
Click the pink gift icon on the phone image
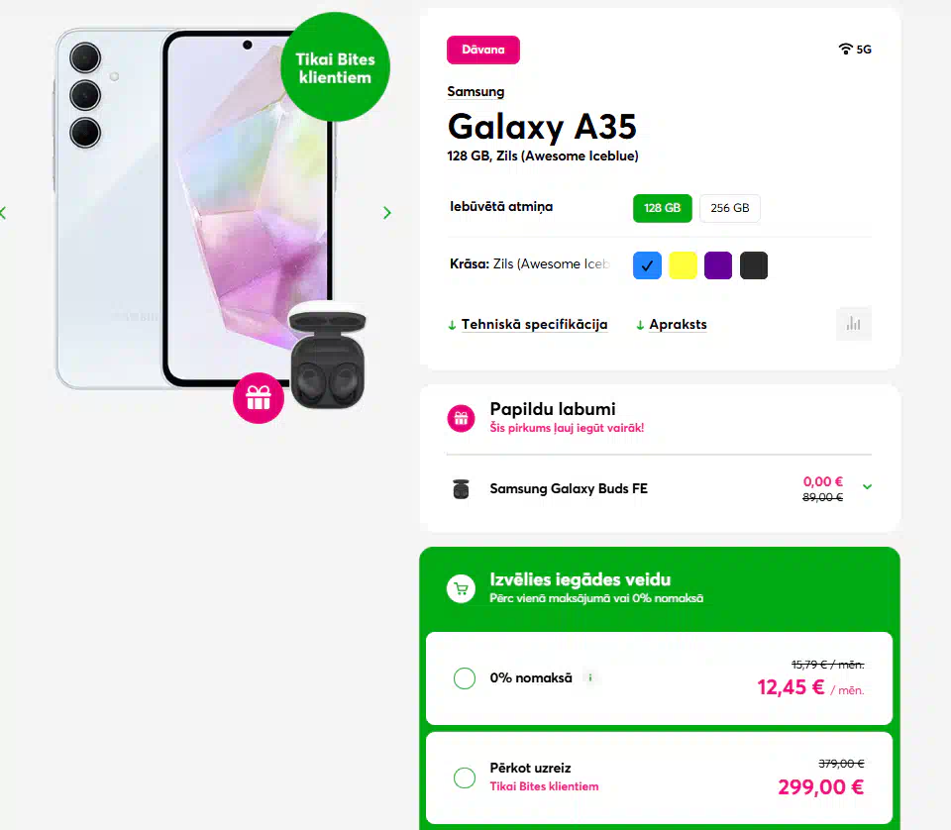click(x=259, y=398)
